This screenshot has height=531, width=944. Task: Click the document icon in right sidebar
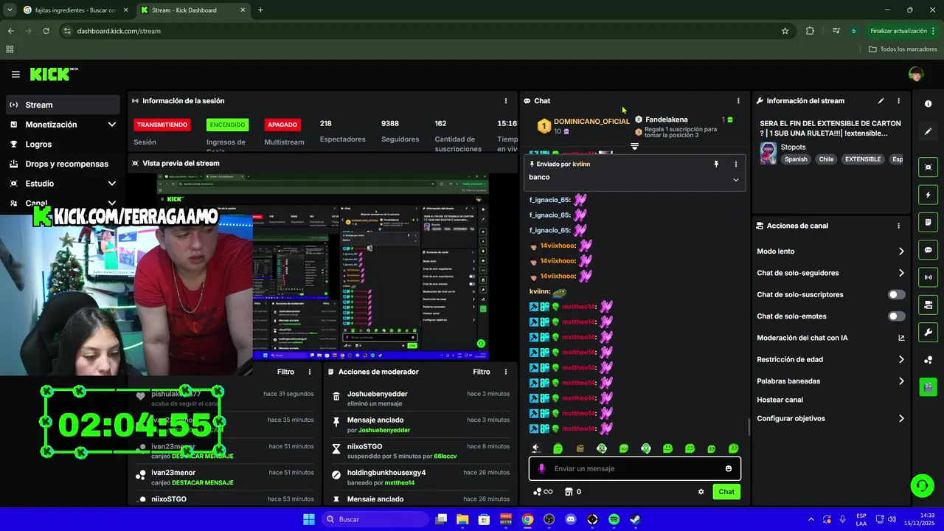pos(928,222)
